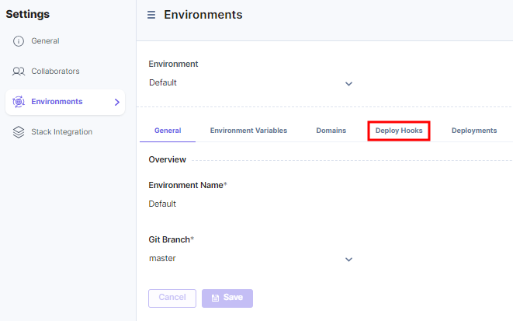Click the Environments sidebar icon
513x321 pixels.
tap(19, 102)
